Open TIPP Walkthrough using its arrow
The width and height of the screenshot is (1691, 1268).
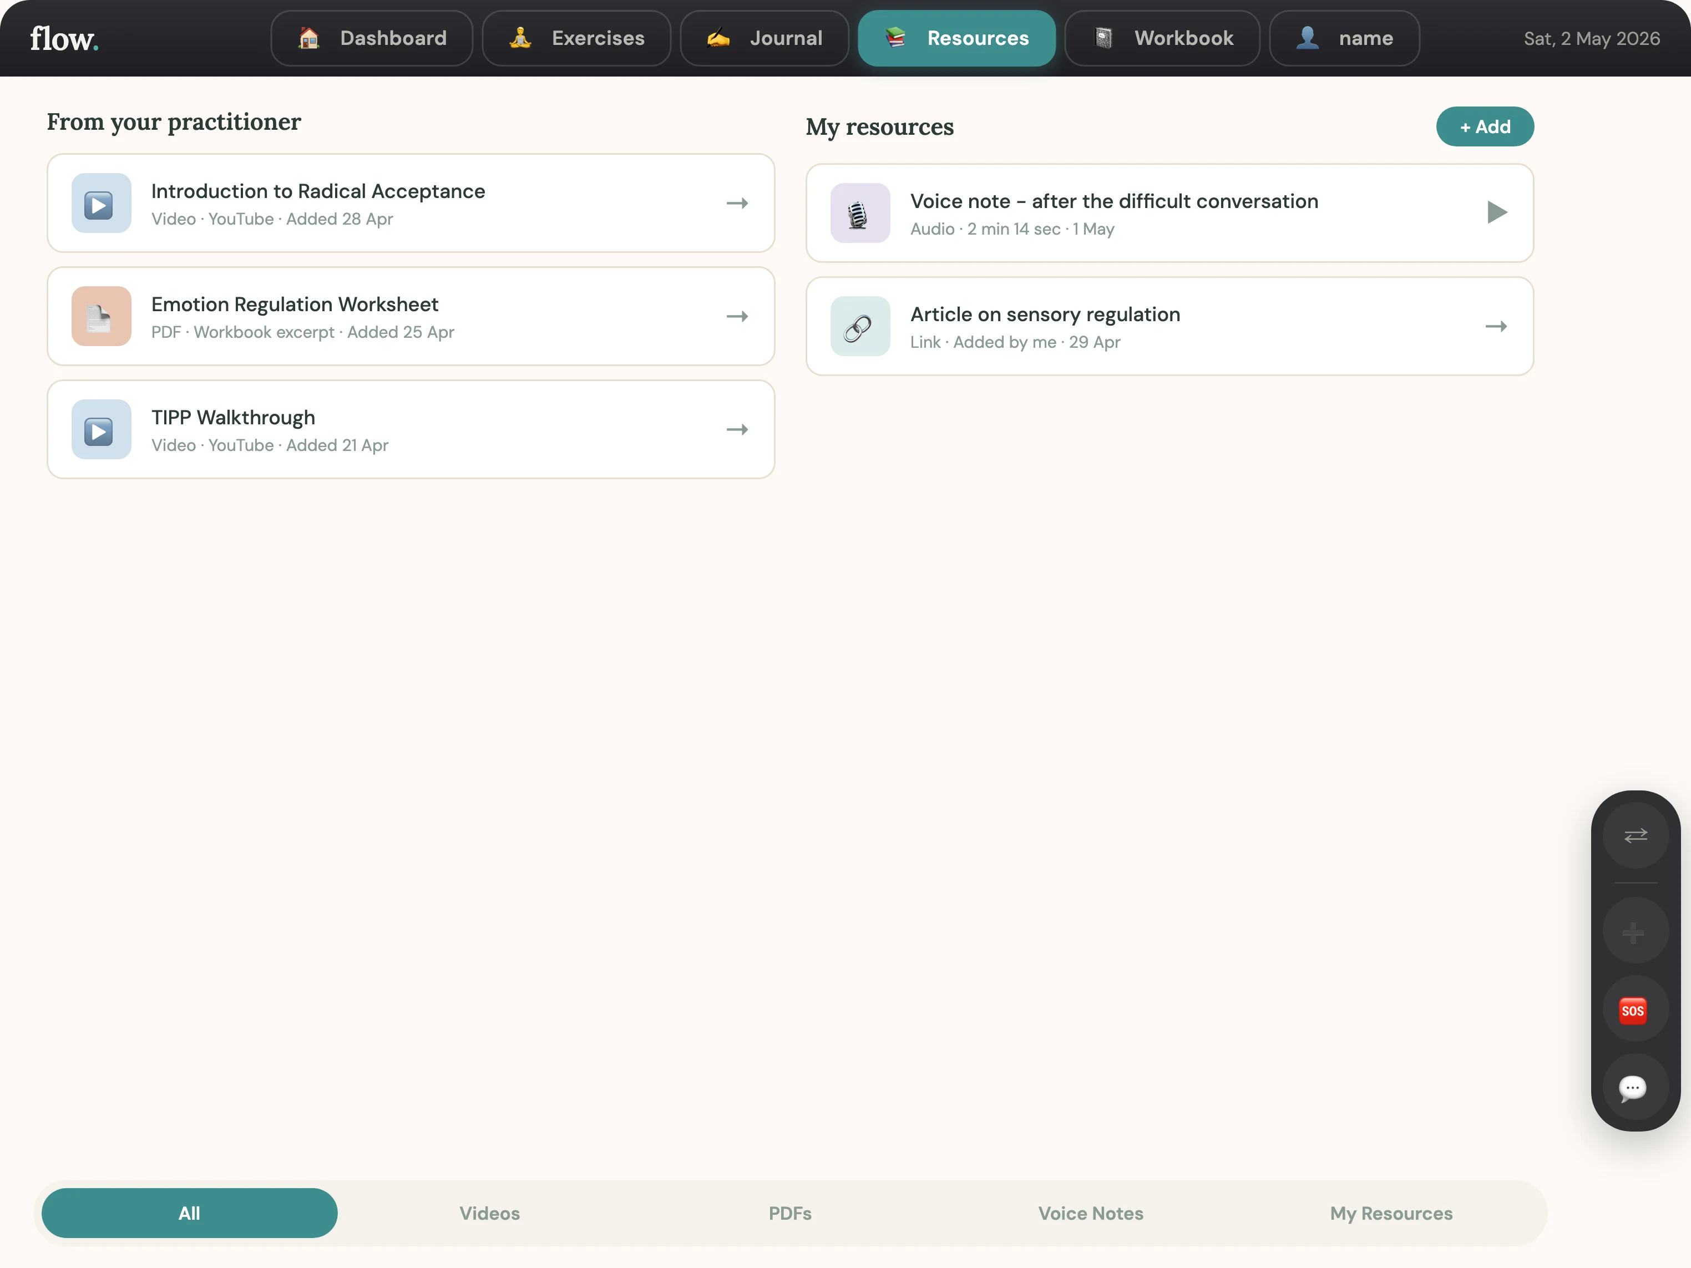(x=737, y=429)
